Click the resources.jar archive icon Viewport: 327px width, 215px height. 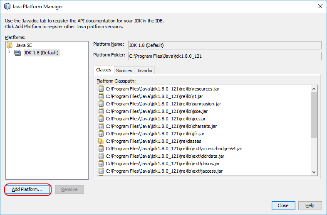(x=101, y=89)
